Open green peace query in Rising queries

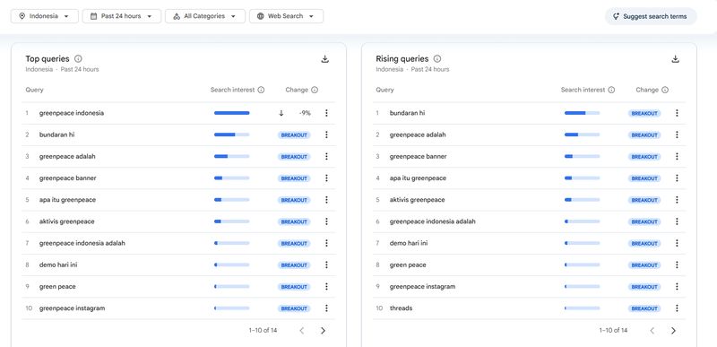click(408, 265)
